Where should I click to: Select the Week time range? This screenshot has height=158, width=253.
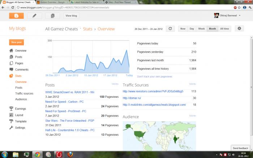coord(201,28)
